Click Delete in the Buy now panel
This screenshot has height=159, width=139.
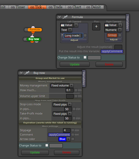(67, 152)
